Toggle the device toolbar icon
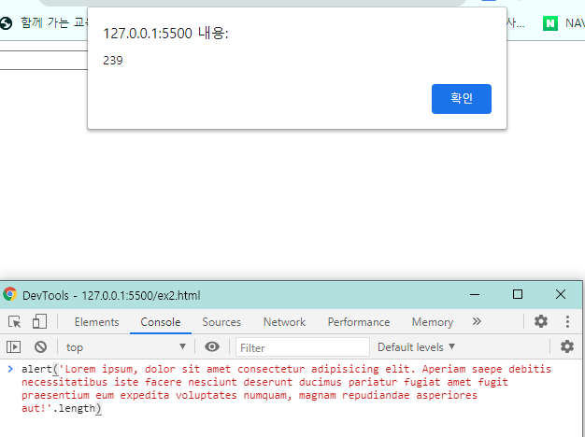 tap(39, 321)
